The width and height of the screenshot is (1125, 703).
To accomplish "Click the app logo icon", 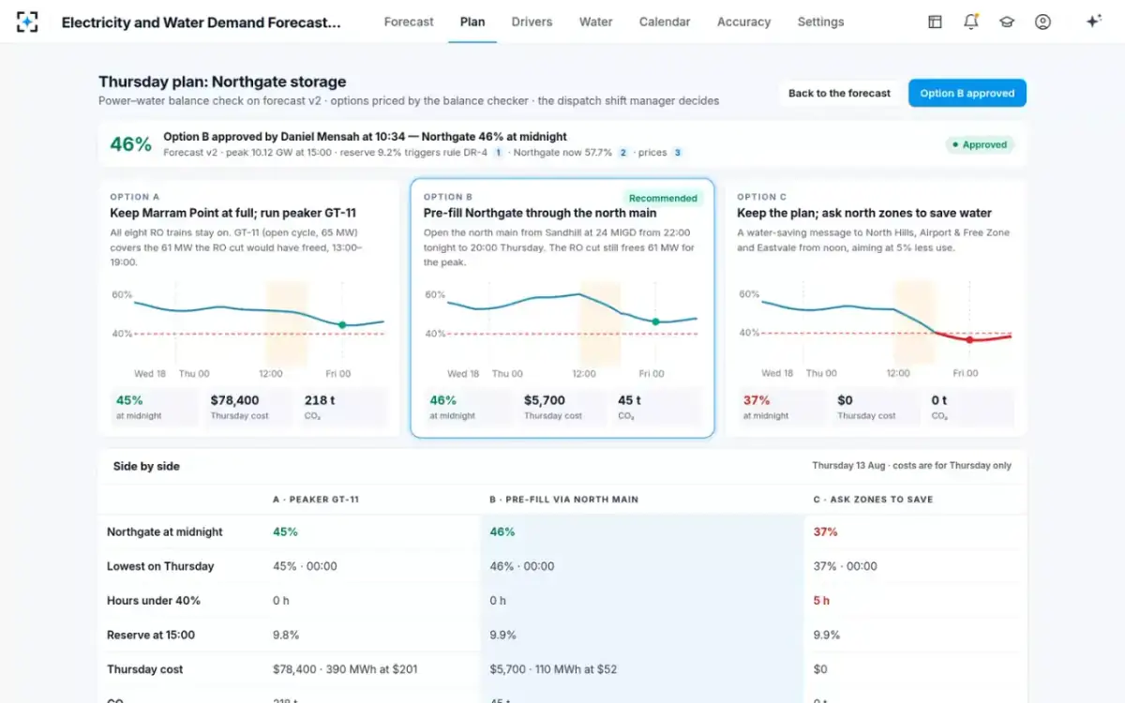I will click(27, 22).
